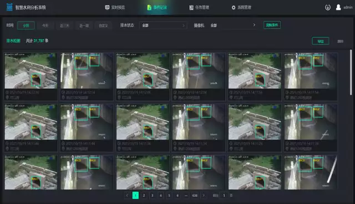Expand the 摄像机 camera selector chevron
Screen dimensions: 355x204
254,25
